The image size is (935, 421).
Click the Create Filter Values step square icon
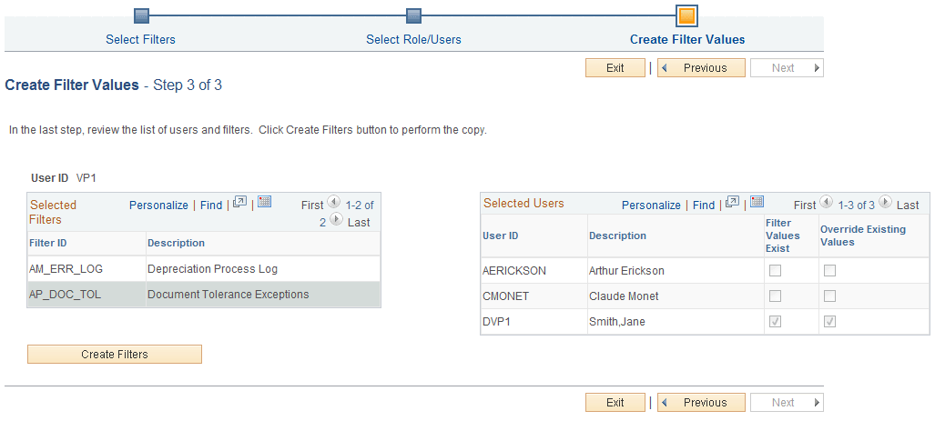(x=687, y=15)
